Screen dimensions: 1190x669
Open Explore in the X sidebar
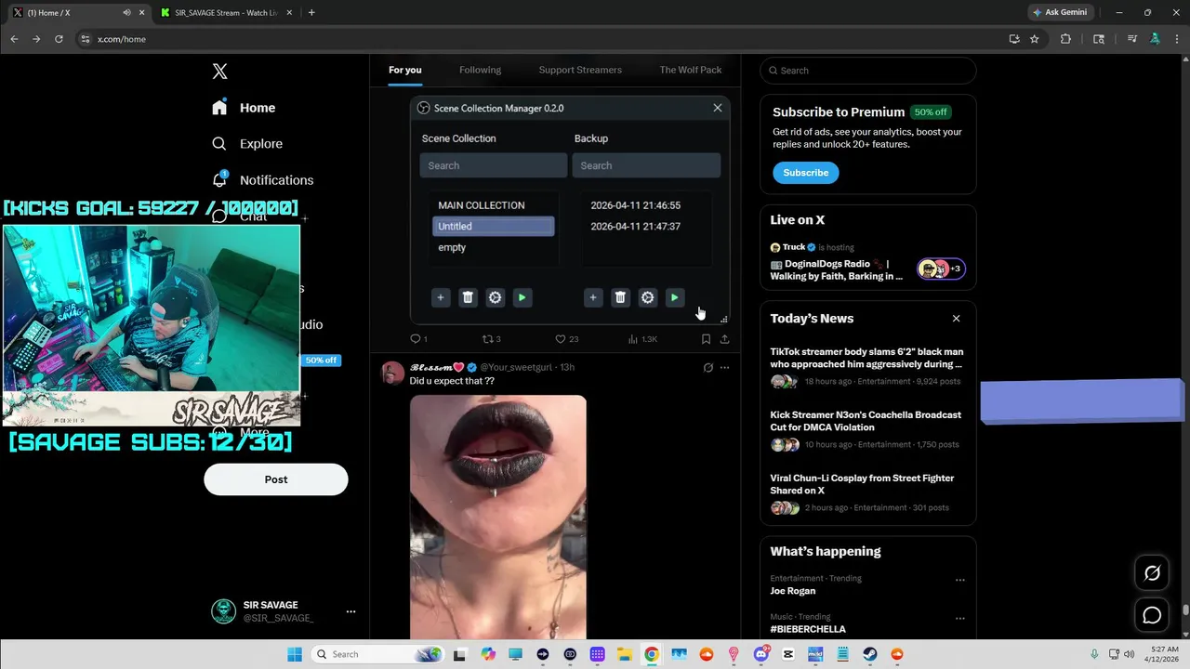coord(247,144)
